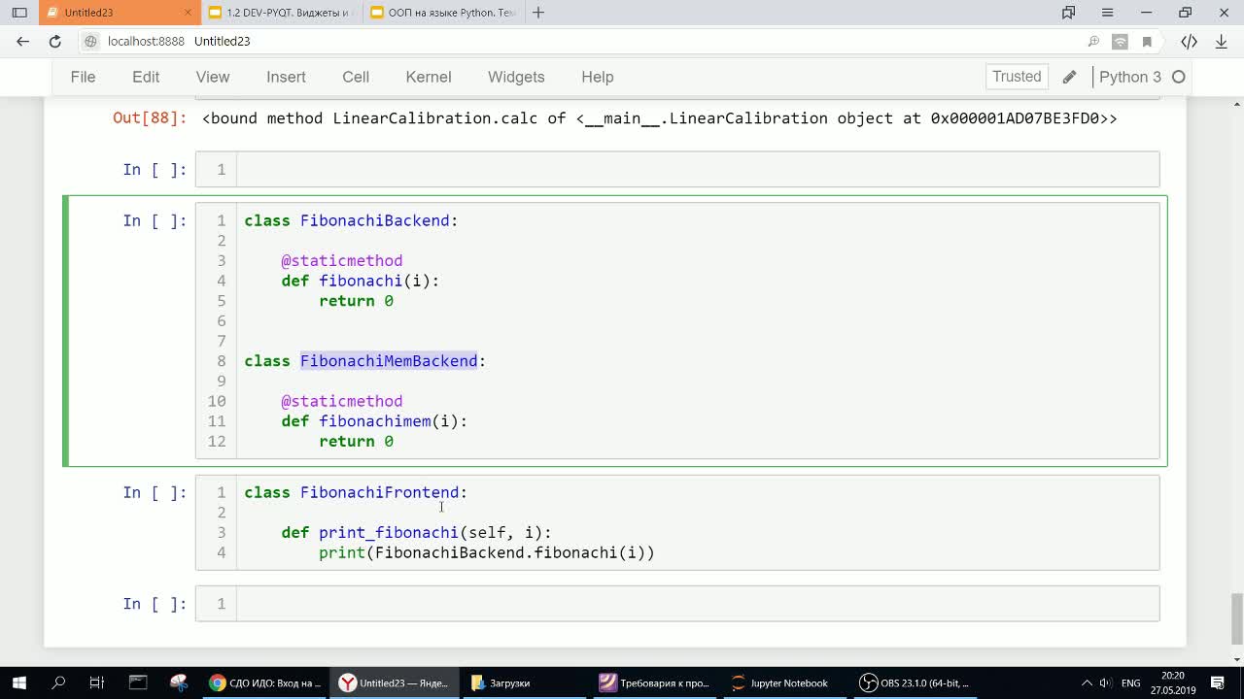Screen dimensions: 1244x699
Task: Open the notification center icon
Action: 1218,682
